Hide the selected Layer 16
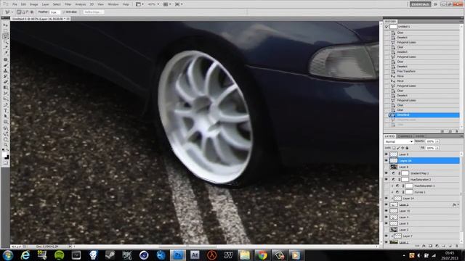This screenshot has height=261, width=465. click(x=386, y=160)
